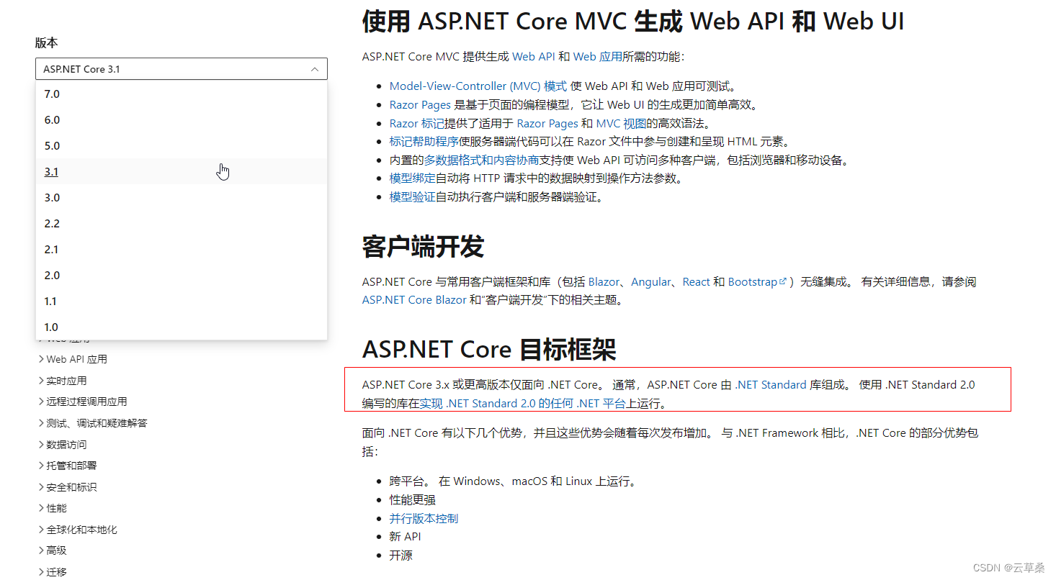Expand 测试、调试和疑难解答 in the sidebar
The height and width of the screenshot is (580, 1056).
pyautogui.click(x=93, y=423)
